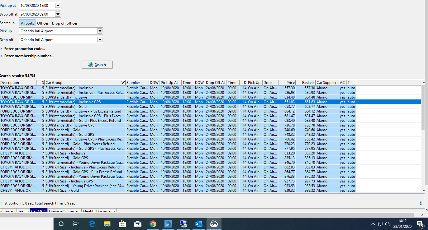Open the network status tray icon
This screenshot has width=428, height=230.
coord(380,224)
